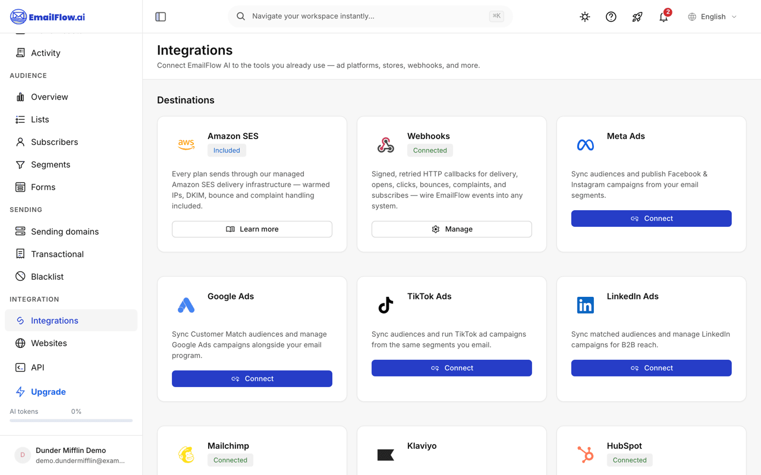Open the English language dropdown
Image resolution: width=761 pixels, height=475 pixels.
(712, 17)
